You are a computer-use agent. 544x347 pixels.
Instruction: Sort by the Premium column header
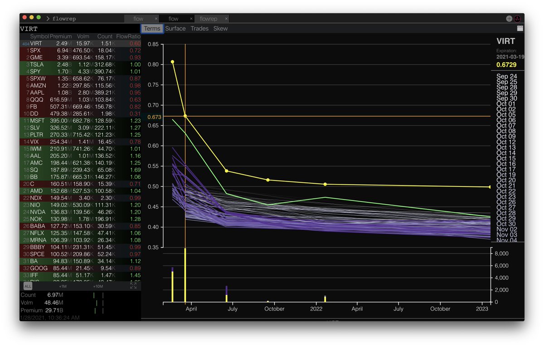(61, 36)
